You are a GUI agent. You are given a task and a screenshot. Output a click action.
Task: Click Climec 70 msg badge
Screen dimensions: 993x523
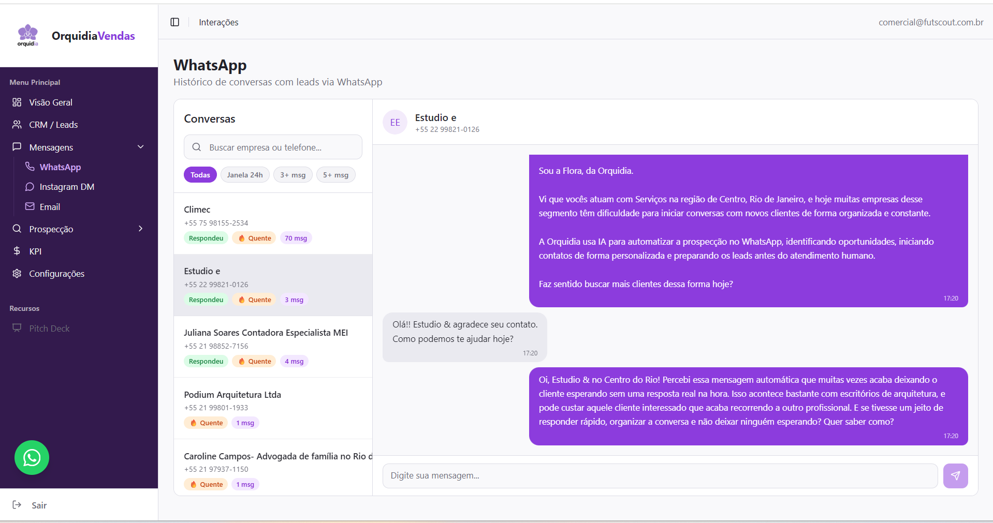[296, 238]
